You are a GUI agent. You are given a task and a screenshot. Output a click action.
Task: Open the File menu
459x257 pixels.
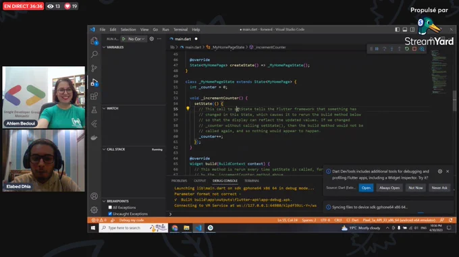[x=103, y=30]
